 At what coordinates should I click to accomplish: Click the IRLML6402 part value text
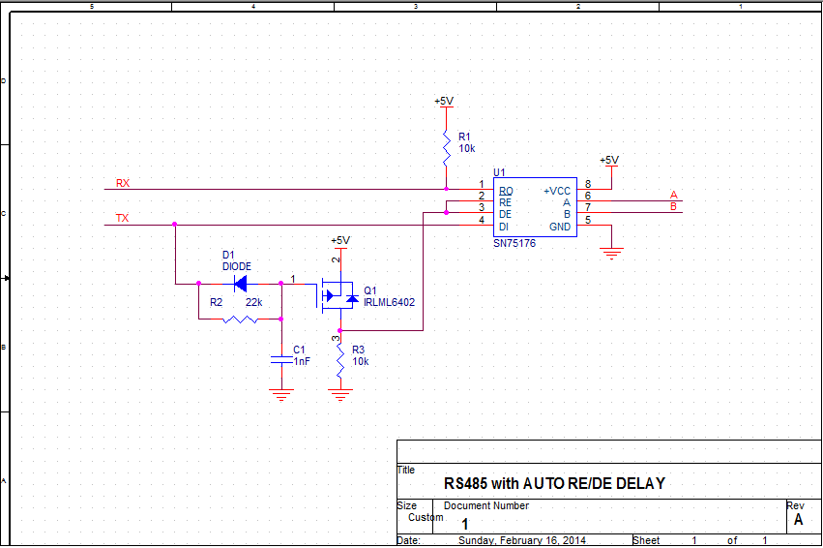(389, 302)
